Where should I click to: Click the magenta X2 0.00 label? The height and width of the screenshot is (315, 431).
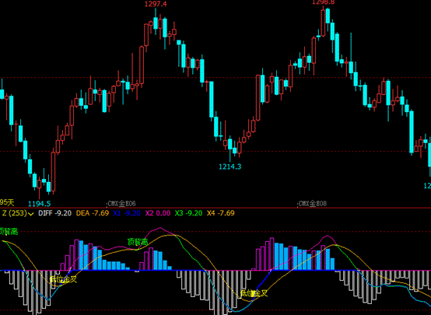point(158,213)
